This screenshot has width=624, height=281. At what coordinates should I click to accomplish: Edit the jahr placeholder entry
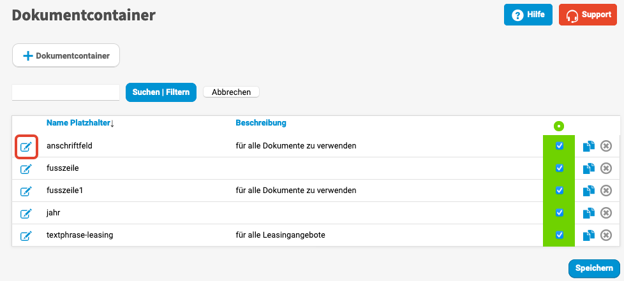coord(26,213)
